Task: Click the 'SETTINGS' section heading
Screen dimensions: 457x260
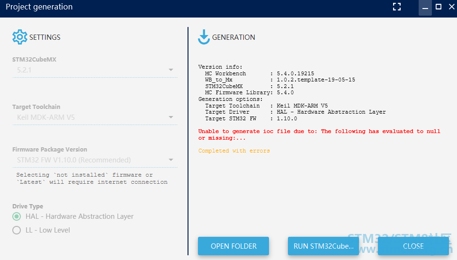Action: tap(45, 37)
